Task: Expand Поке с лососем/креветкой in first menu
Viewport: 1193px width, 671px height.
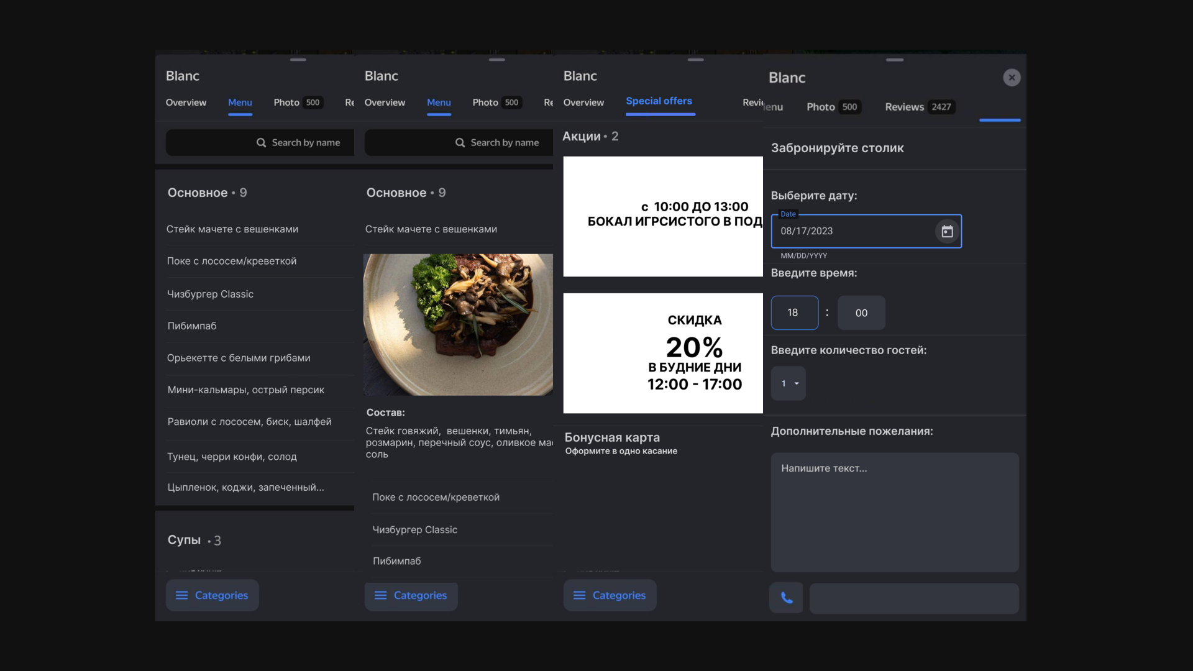Action: coord(232,261)
